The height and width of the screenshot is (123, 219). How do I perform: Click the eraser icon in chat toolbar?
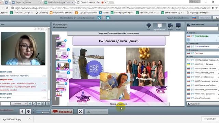30,104
